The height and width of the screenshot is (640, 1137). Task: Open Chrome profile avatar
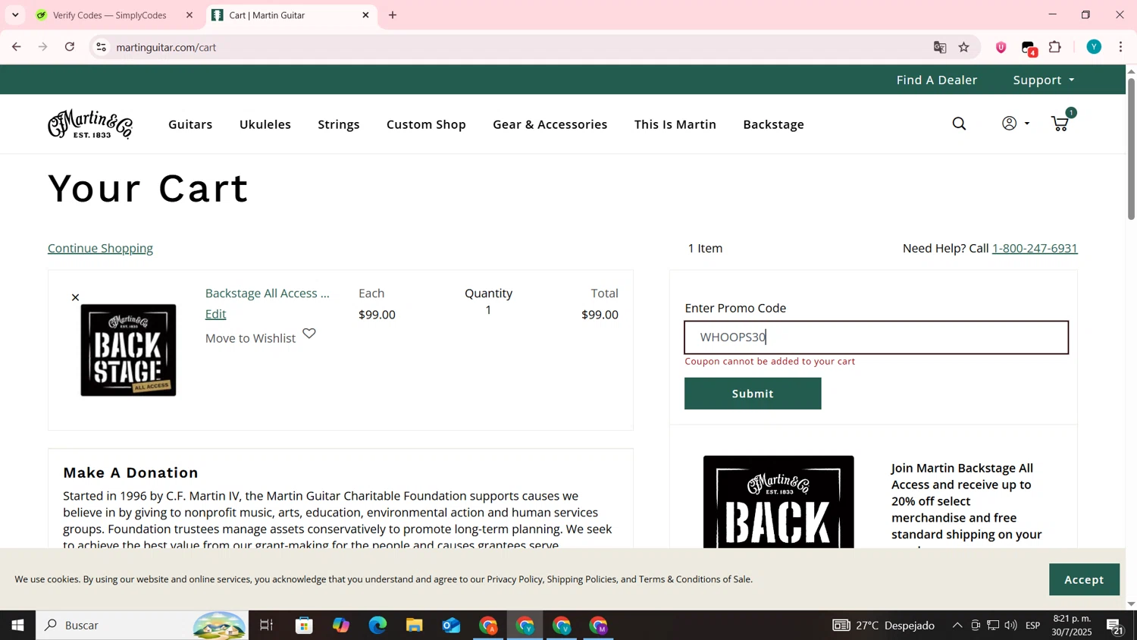click(1094, 47)
